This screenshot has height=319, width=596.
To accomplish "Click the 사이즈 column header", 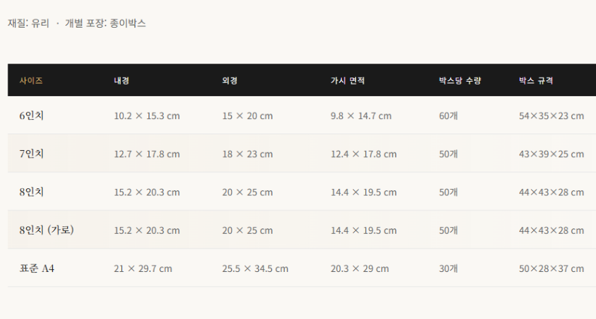I will click(x=31, y=80).
